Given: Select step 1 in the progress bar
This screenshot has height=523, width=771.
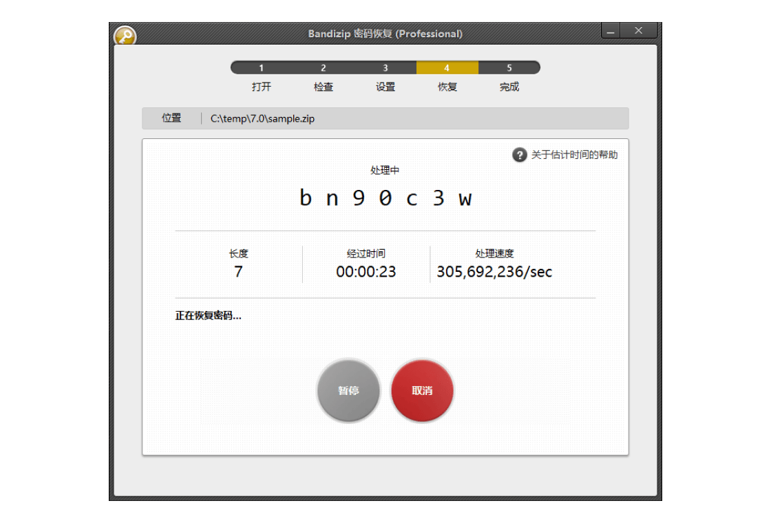Looking at the screenshot, I should [x=262, y=67].
